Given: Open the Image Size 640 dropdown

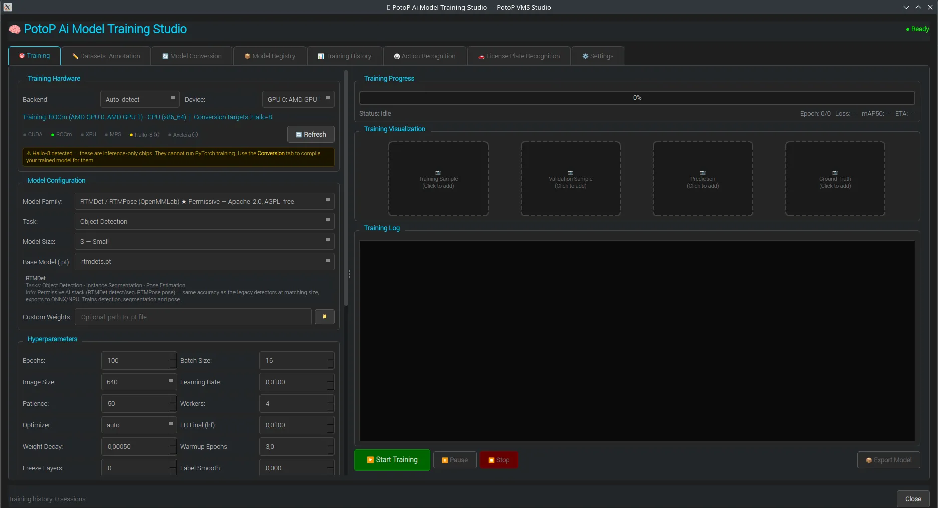Looking at the screenshot, I should 139,382.
